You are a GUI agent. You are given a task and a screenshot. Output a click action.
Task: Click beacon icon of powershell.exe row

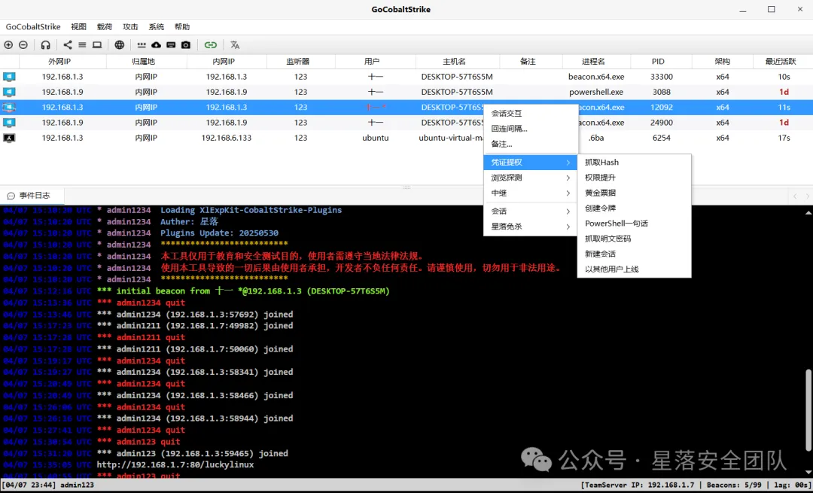point(9,92)
